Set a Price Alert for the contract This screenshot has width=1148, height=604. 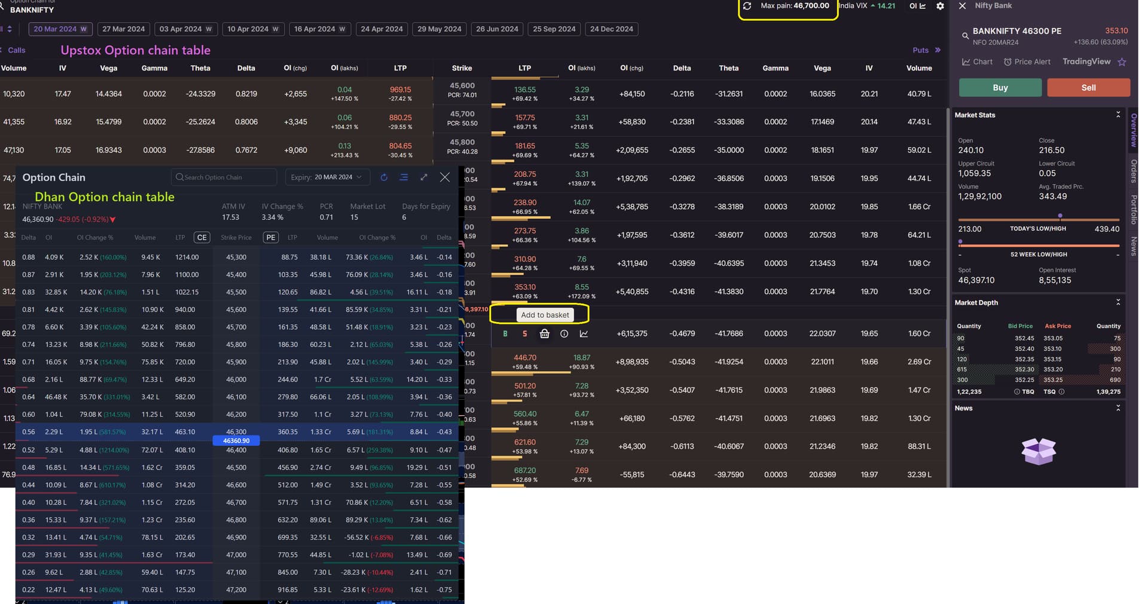pyautogui.click(x=1027, y=62)
